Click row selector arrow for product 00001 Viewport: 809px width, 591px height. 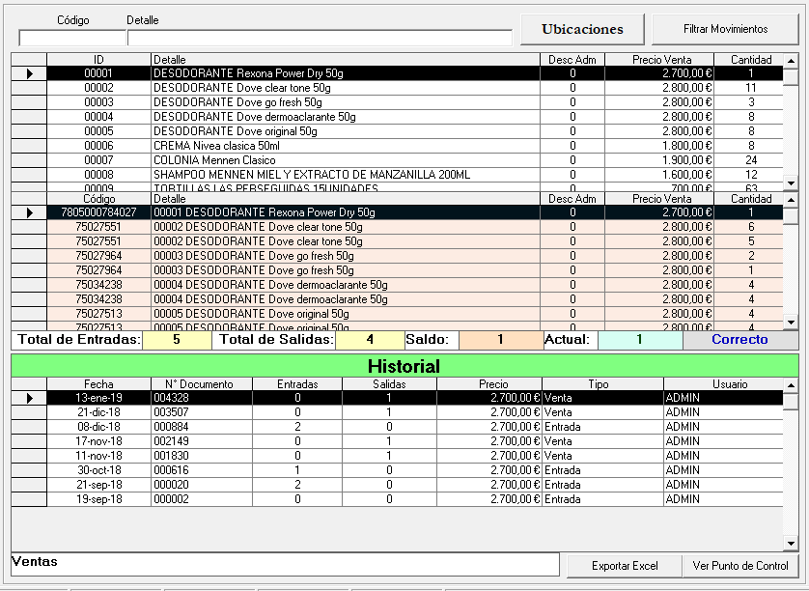(x=29, y=73)
